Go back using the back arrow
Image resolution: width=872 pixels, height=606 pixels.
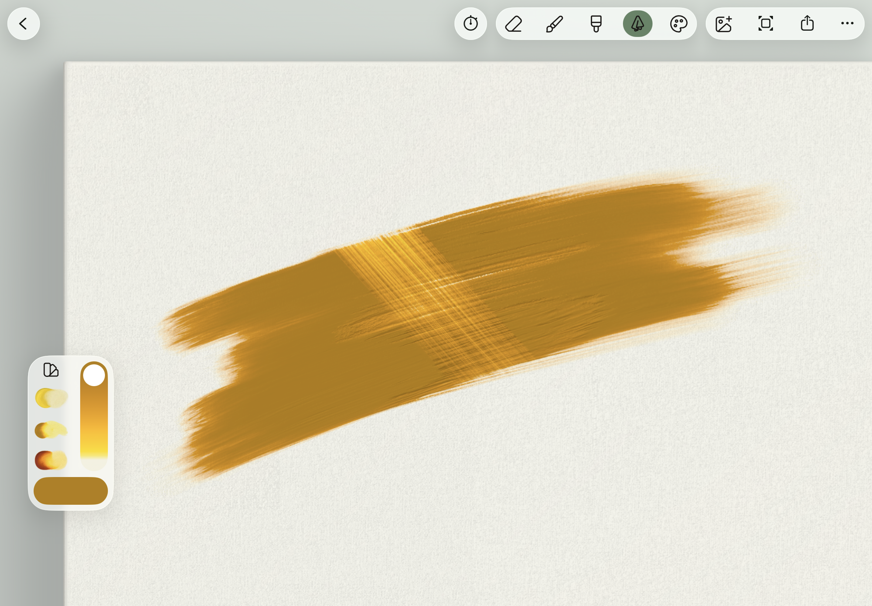(x=24, y=24)
